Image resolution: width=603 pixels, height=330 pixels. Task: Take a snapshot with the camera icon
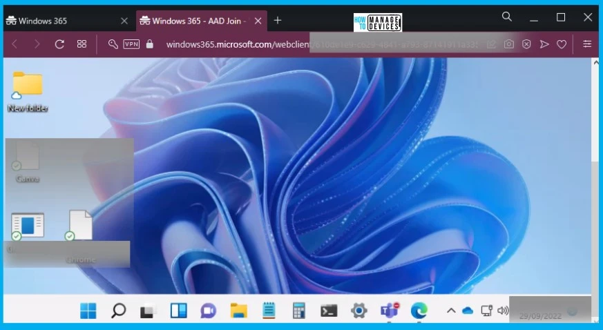click(x=509, y=44)
